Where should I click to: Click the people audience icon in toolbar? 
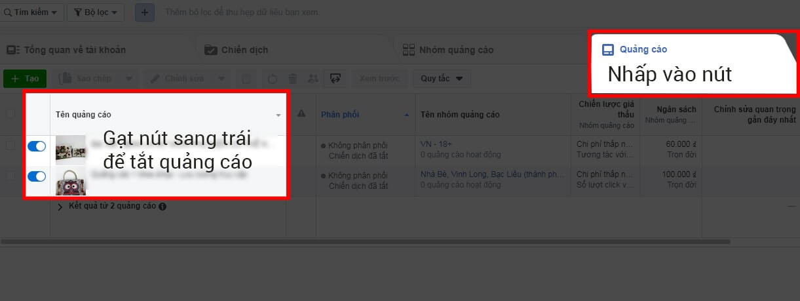(x=313, y=79)
